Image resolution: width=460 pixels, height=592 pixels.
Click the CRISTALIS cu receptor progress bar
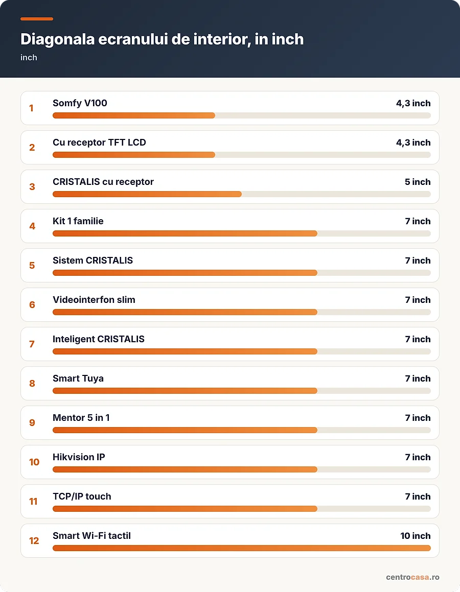pos(242,194)
